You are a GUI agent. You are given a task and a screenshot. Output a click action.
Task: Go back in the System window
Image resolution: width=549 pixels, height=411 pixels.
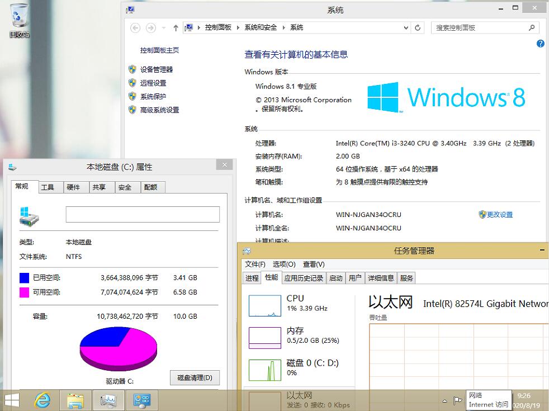tap(135, 27)
